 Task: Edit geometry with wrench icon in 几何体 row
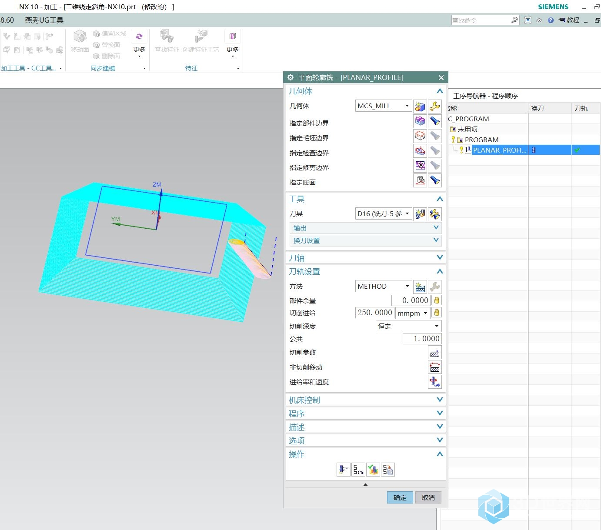[435, 106]
